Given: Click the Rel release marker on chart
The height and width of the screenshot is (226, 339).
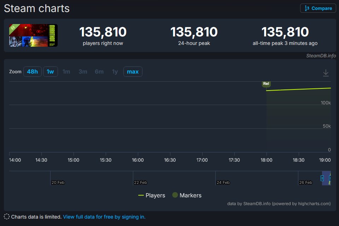Looking at the screenshot, I should click(x=266, y=84).
